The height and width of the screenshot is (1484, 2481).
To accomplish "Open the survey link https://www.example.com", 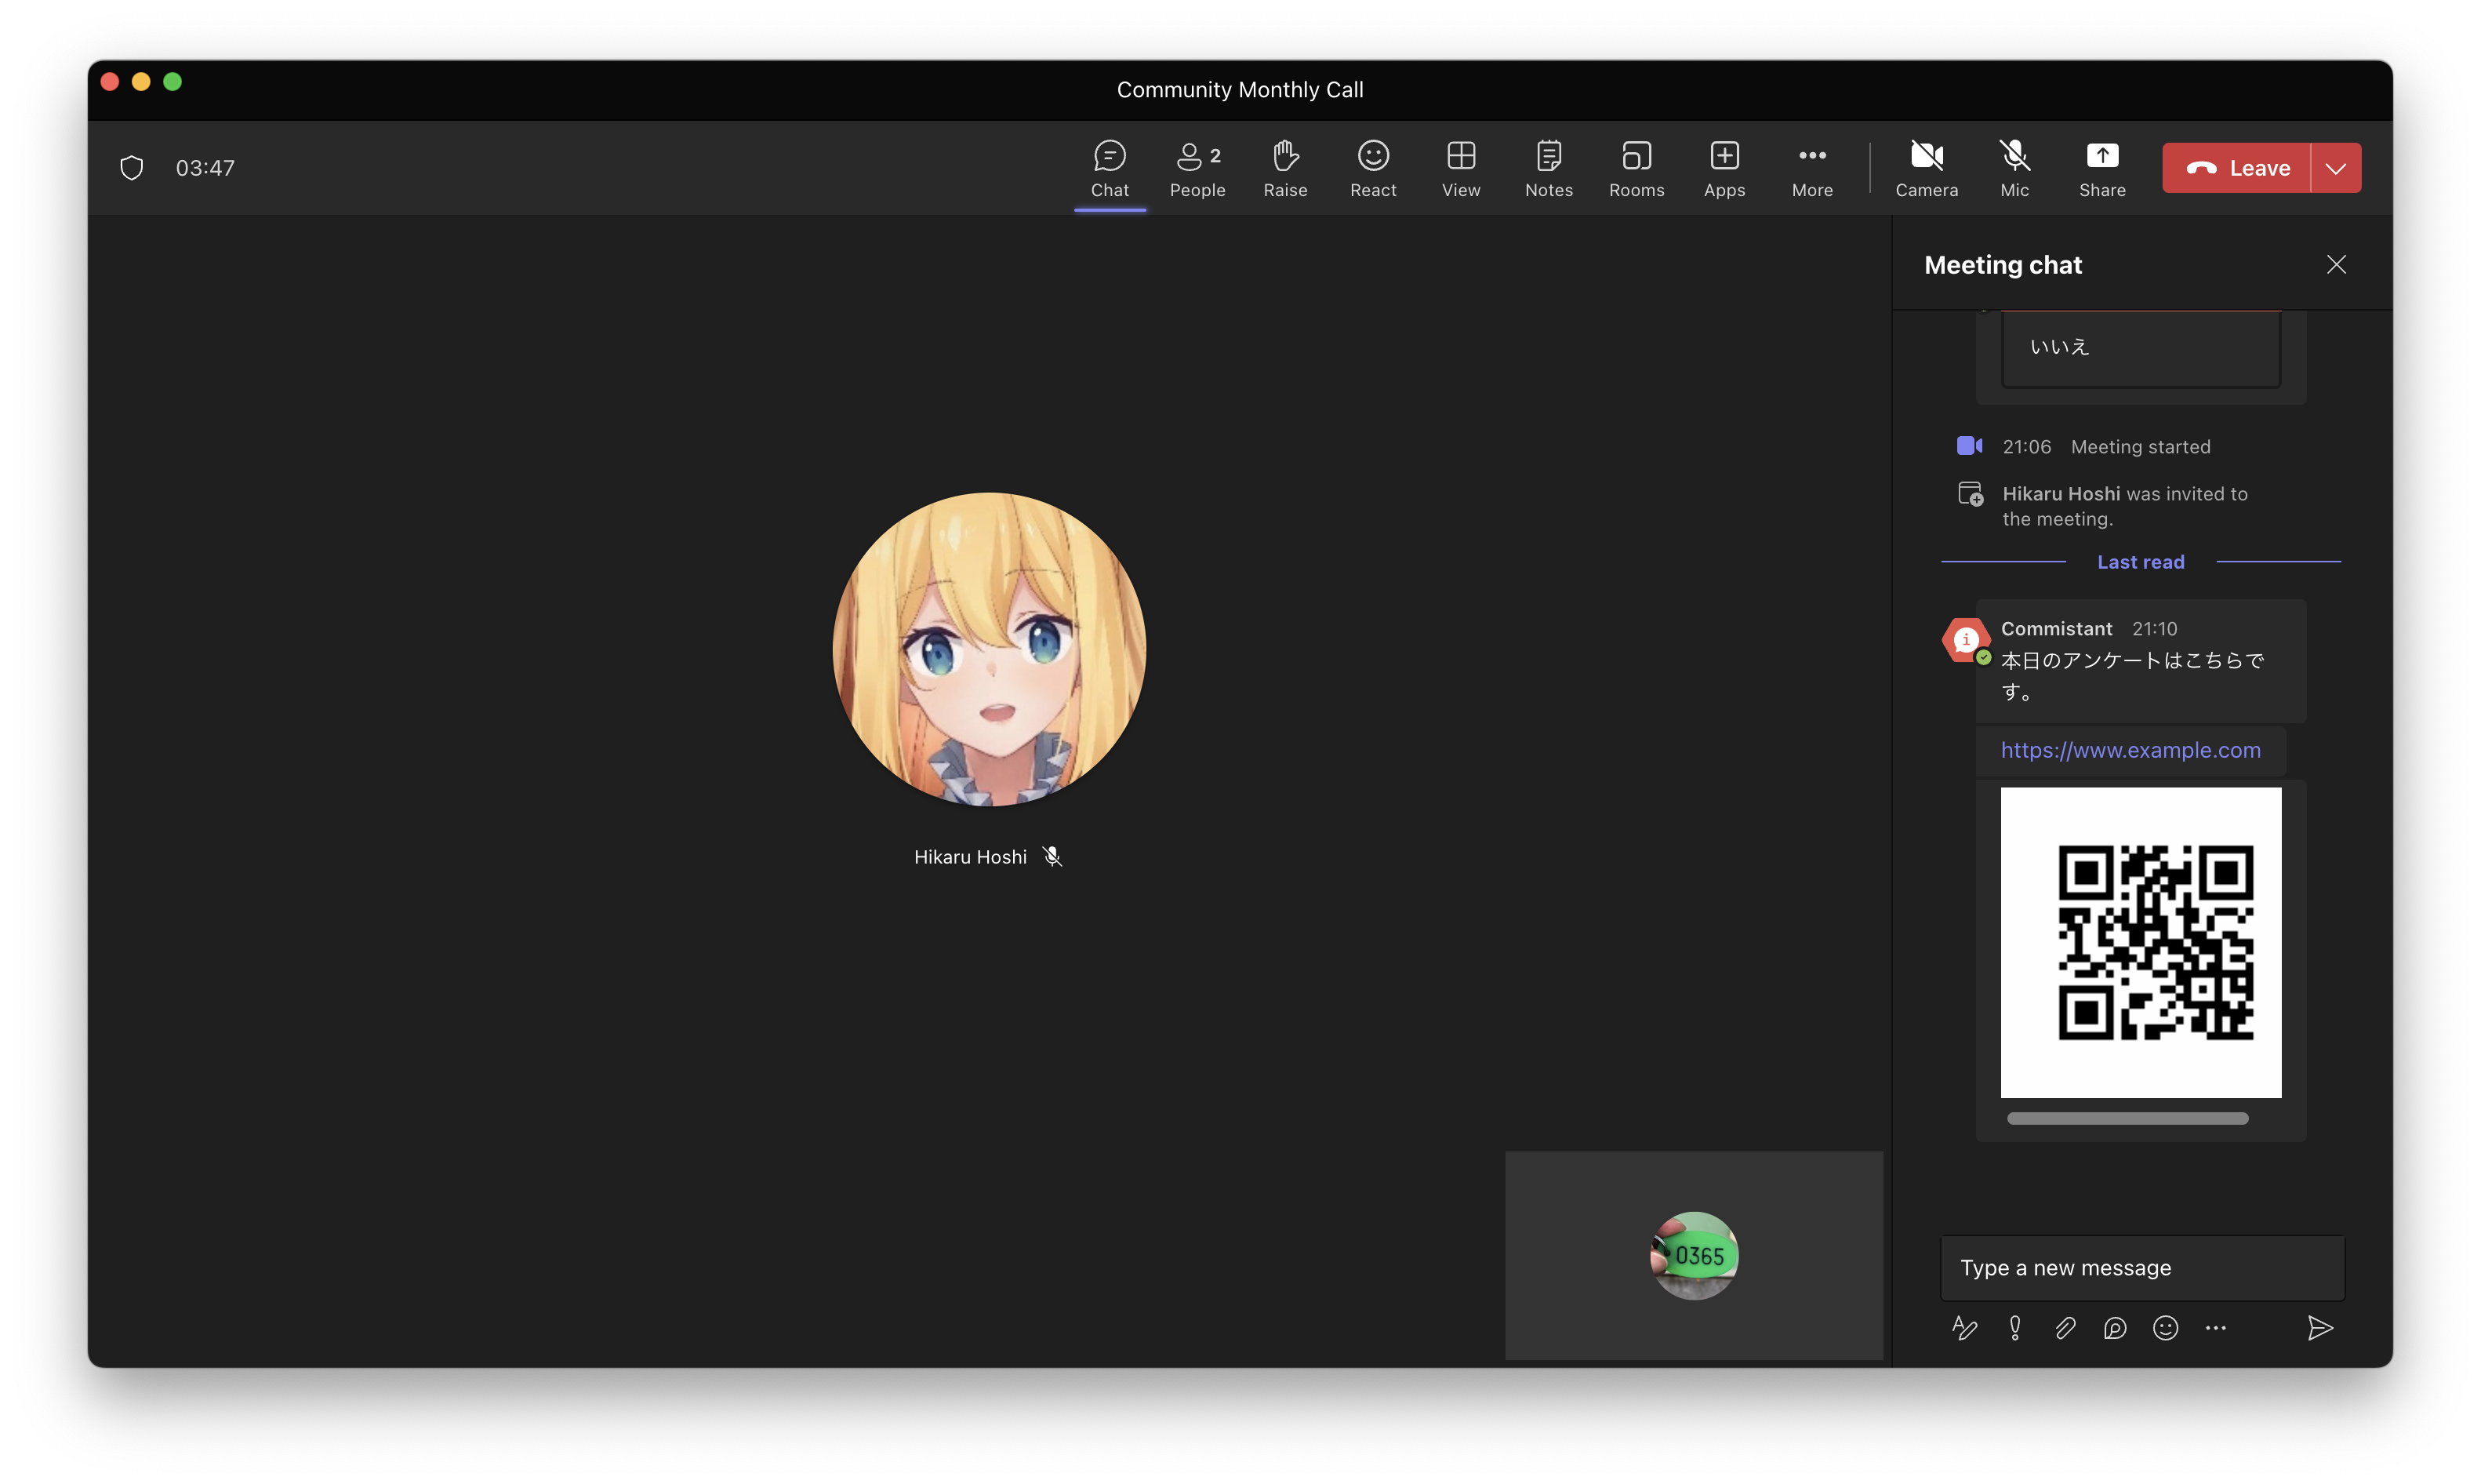I will pyautogui.click(x=2131, y=749).
